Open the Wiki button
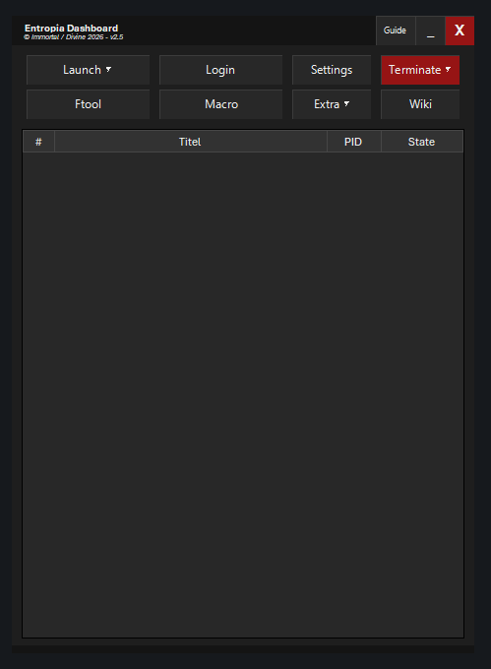 click(420, 104)
